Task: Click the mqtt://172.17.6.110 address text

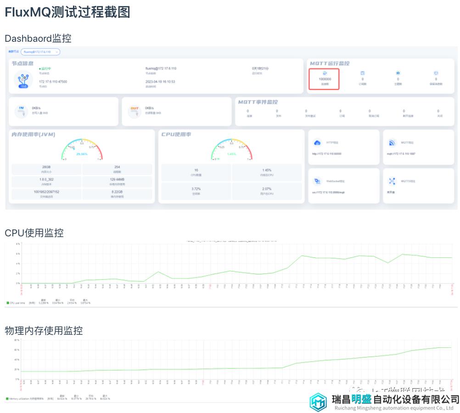Action: click(401, 154)
